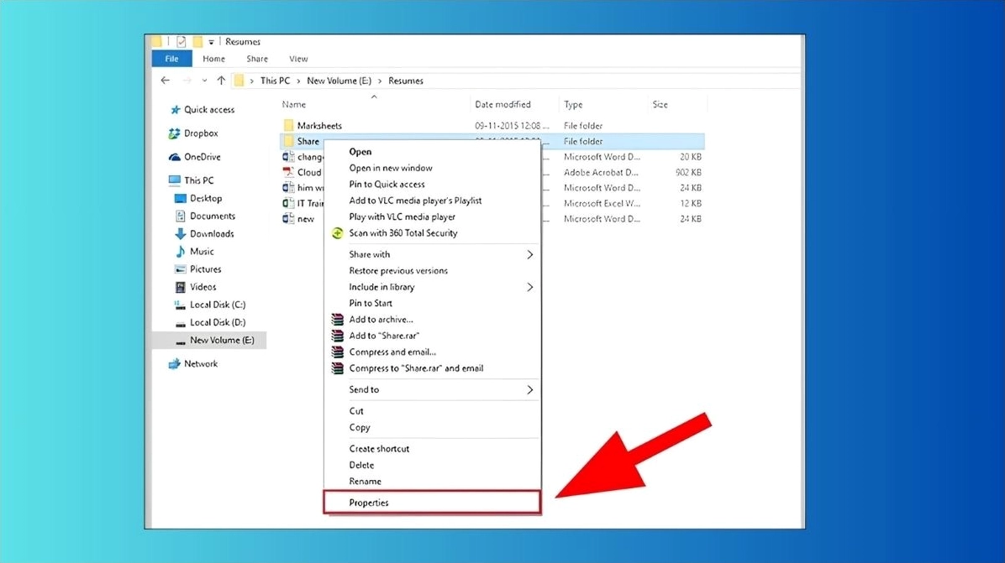Select the Network icon in sidebar

(174, 364)
